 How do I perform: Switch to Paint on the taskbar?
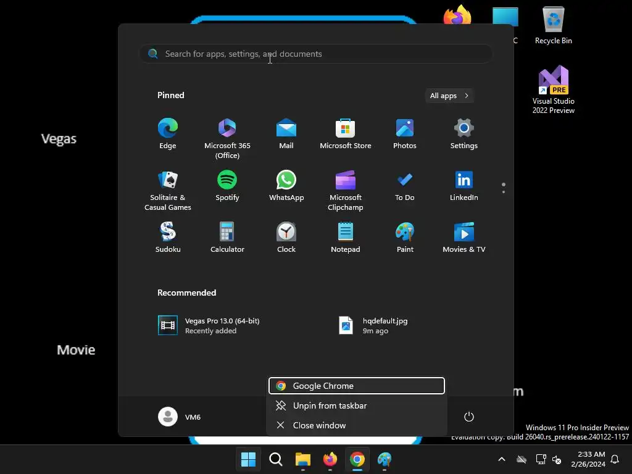(385, 459)
